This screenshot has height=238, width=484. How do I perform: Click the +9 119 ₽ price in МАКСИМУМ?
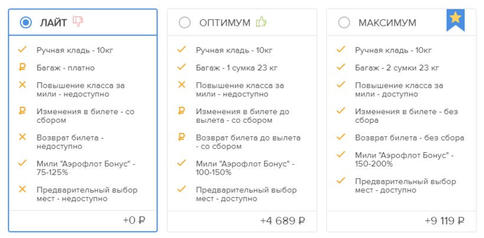(444, 221)
